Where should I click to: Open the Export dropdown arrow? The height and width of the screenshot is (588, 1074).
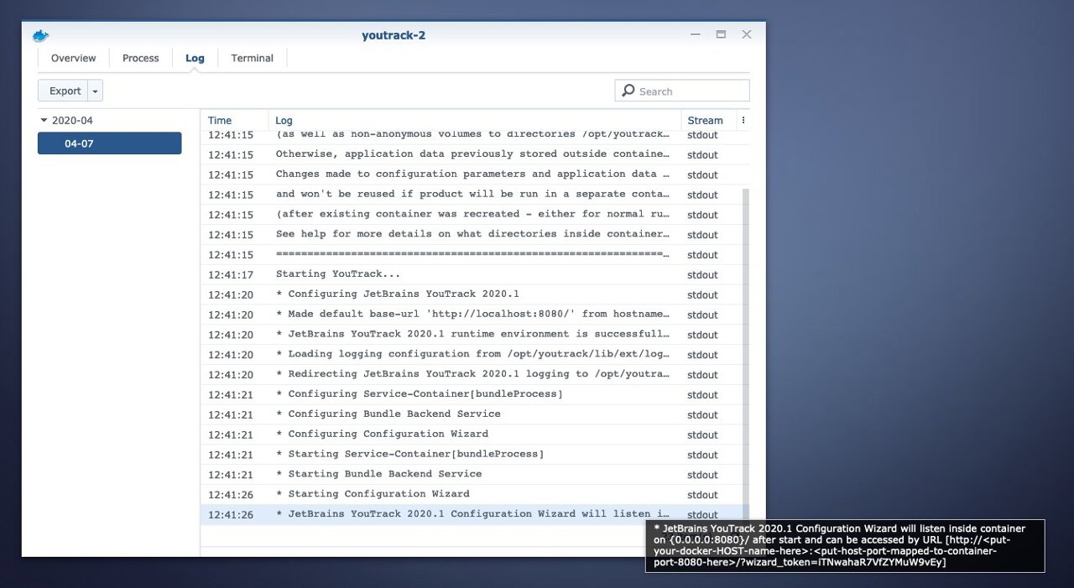pos(96,91)
